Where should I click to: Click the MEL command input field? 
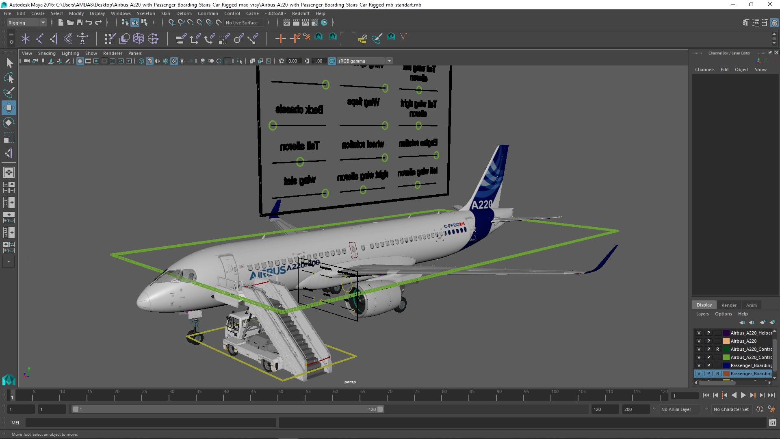click(x=151, y=423)
